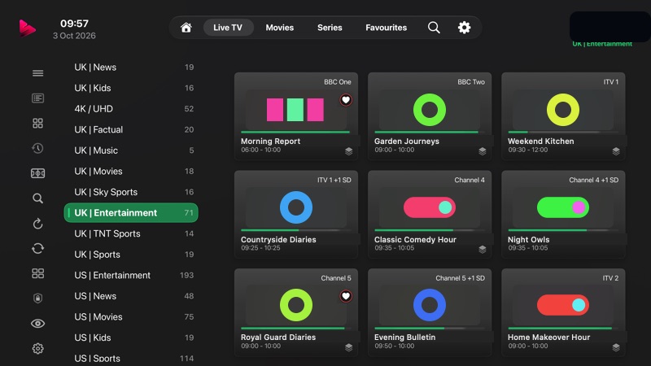This screenshot has width=651, height=366.
Task: Select US | Entertainment category
Action: tap(131, 275)
